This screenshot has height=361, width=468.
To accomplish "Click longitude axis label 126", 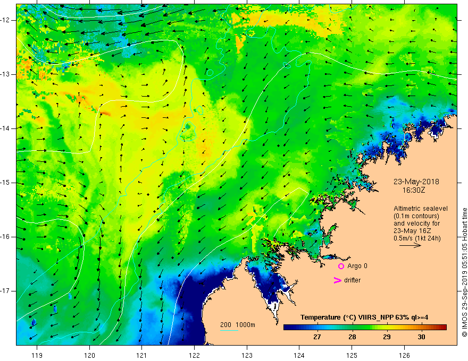I will click(404, 355).
